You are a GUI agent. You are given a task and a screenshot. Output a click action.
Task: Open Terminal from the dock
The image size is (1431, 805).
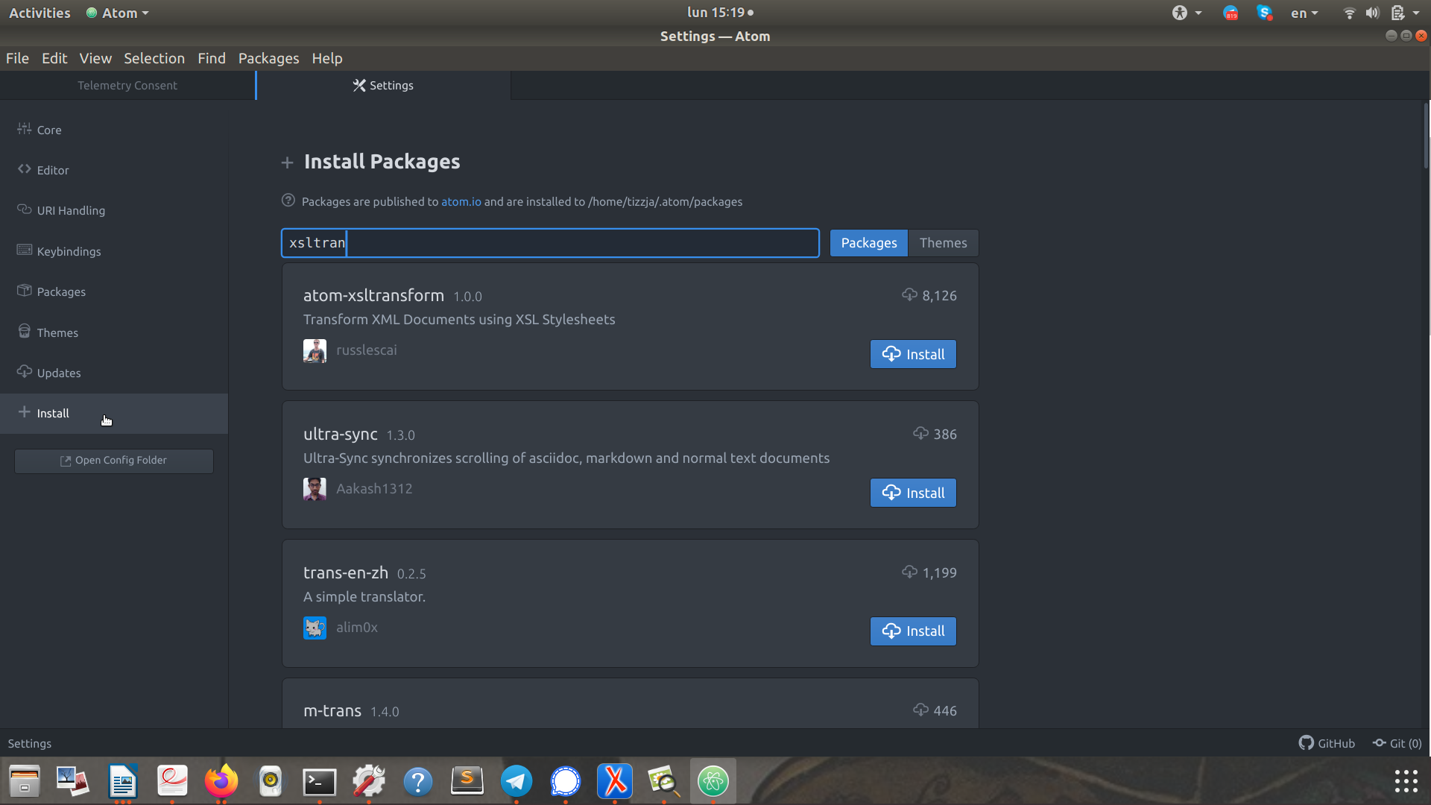[x=320, y=781]
